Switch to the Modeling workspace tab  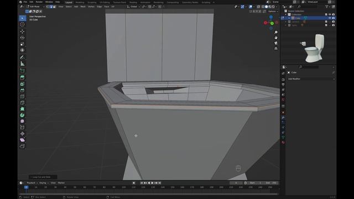80,2
